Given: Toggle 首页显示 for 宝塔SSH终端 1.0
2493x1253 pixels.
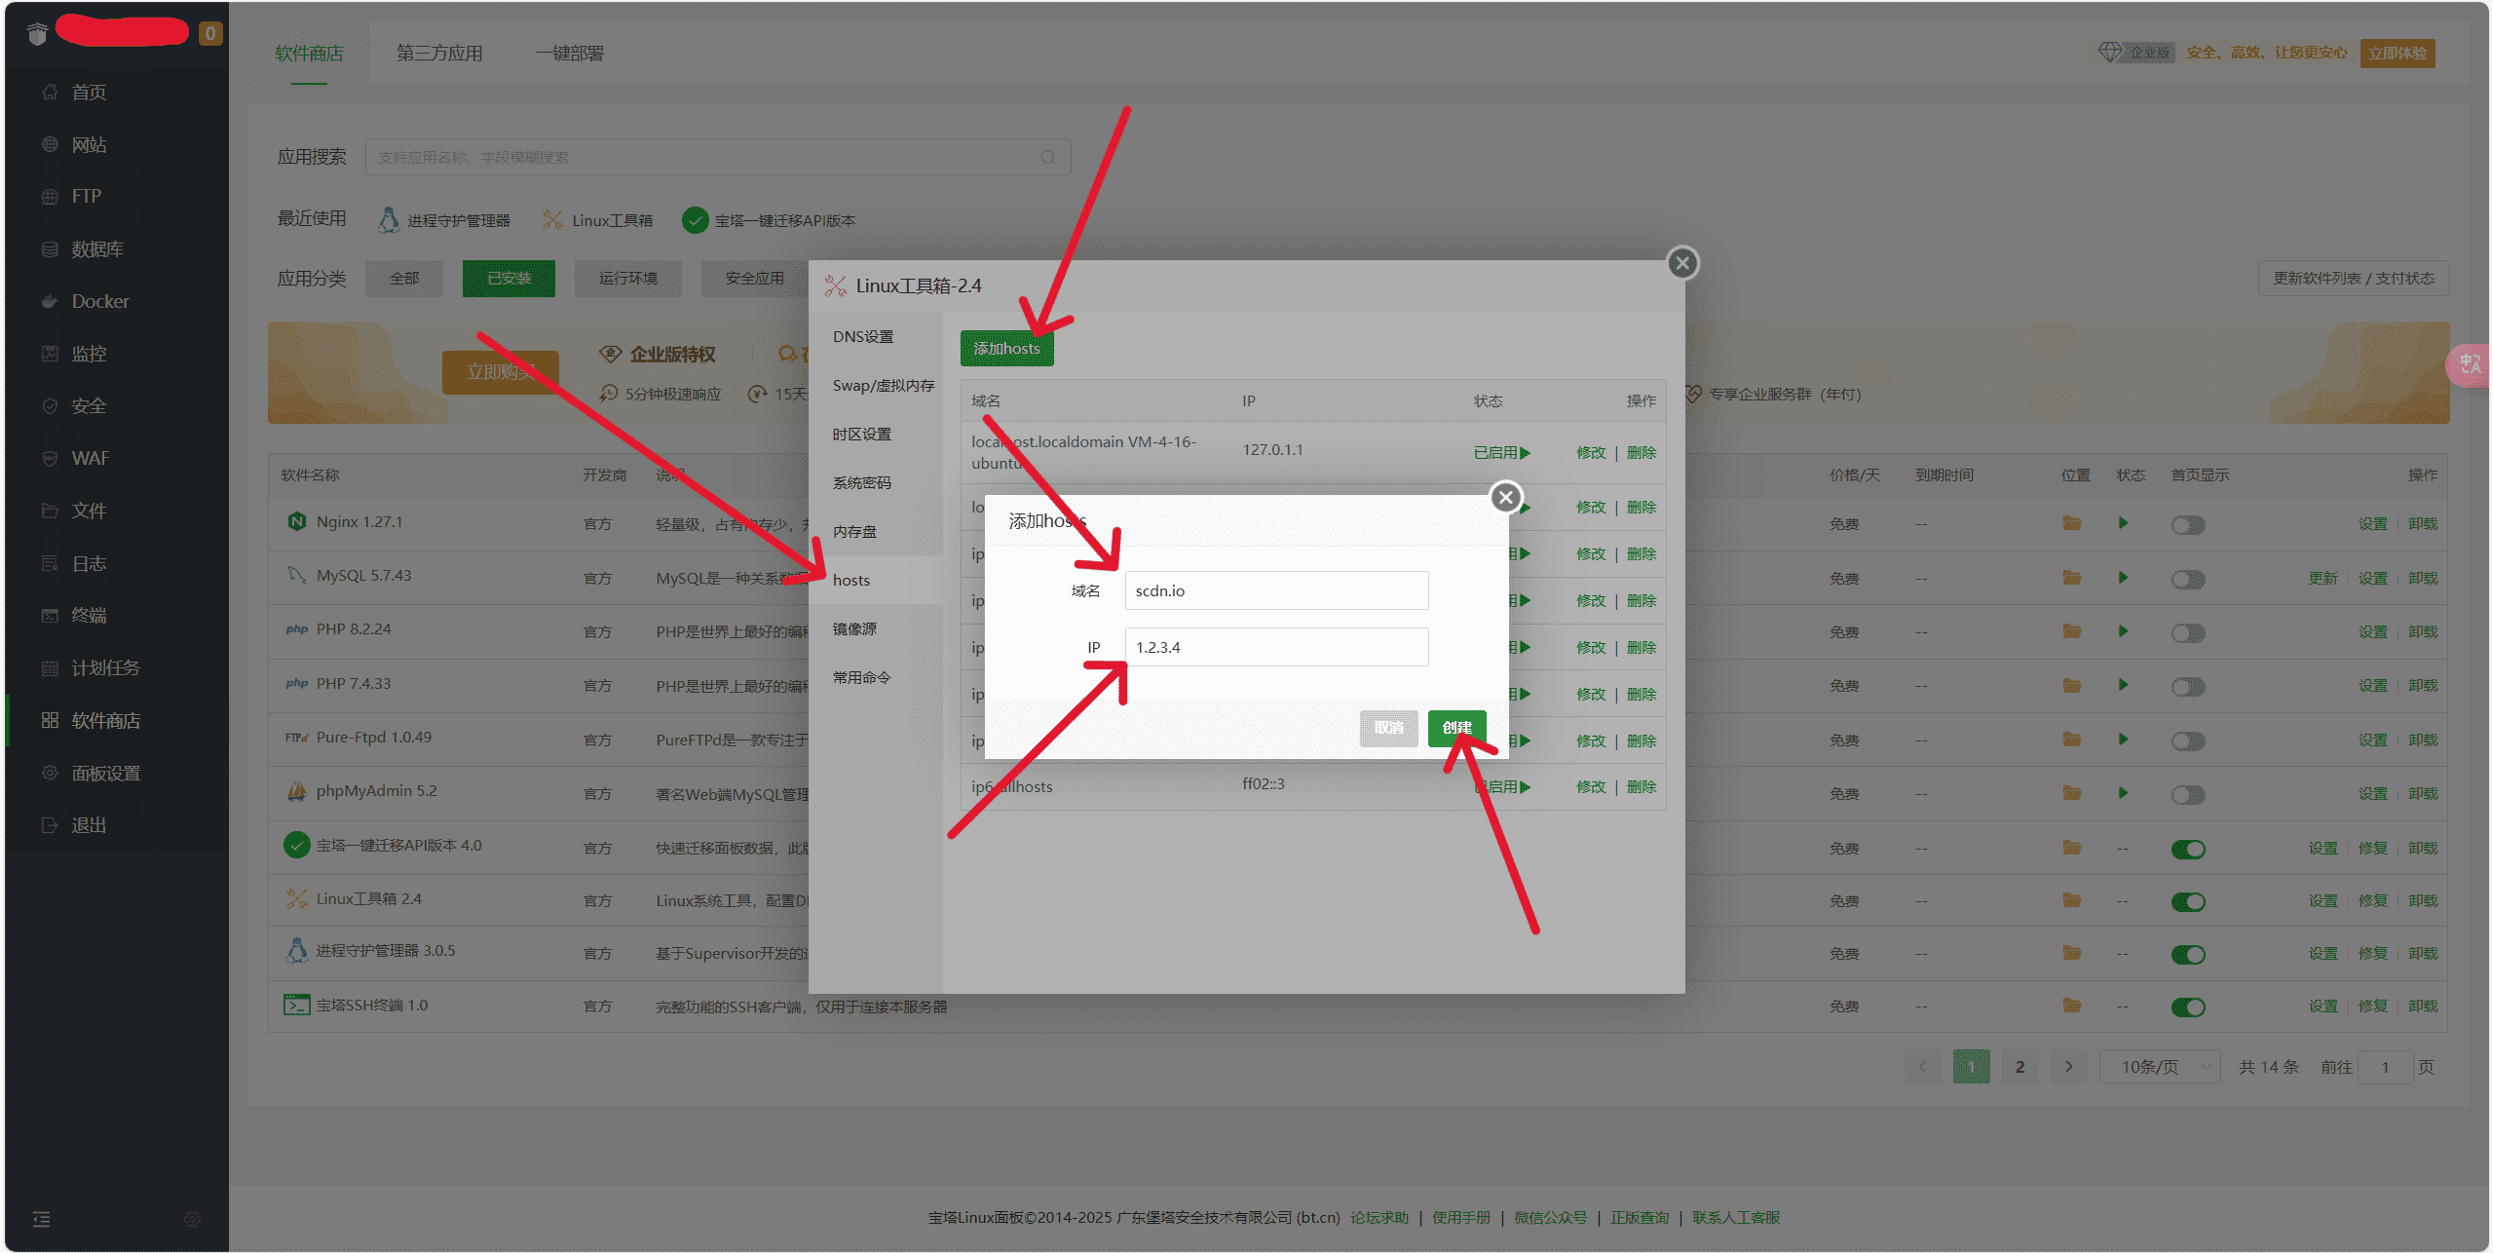Looking at the screenshot, I should tap(2188, 1007).
